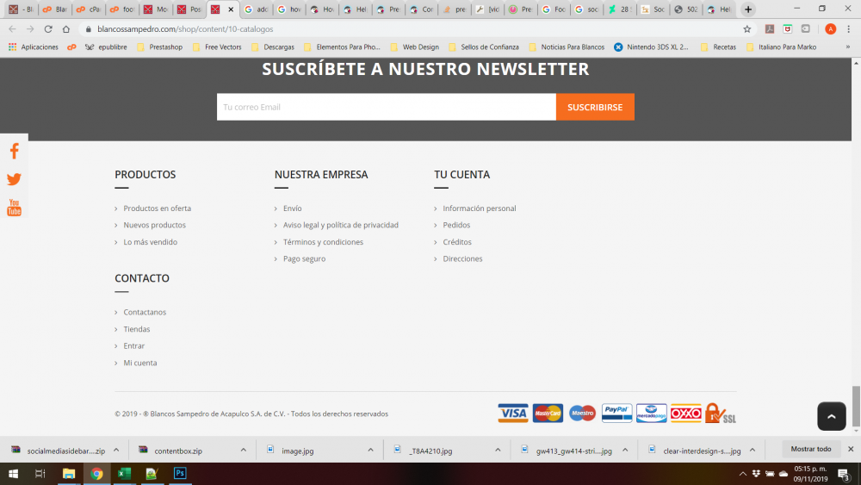
Task: Click the SUSCRIBIRSE button
Action: click(x=595, y=107)
